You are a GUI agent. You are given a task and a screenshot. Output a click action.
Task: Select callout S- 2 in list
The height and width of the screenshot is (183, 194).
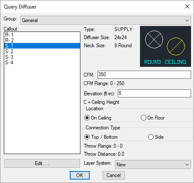coord(42,51)
